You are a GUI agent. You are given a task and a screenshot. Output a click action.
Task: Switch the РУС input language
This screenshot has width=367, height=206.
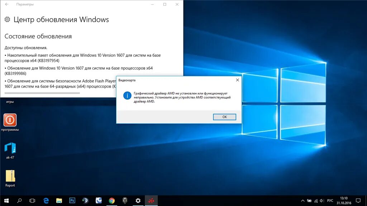pyautogui.click(x=330, y=201)
